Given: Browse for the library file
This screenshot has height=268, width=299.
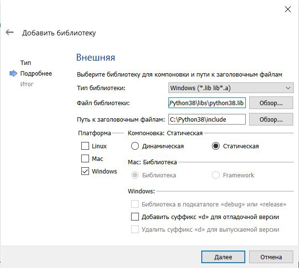Looking at the screenshot, I should (x=271, y=103).
